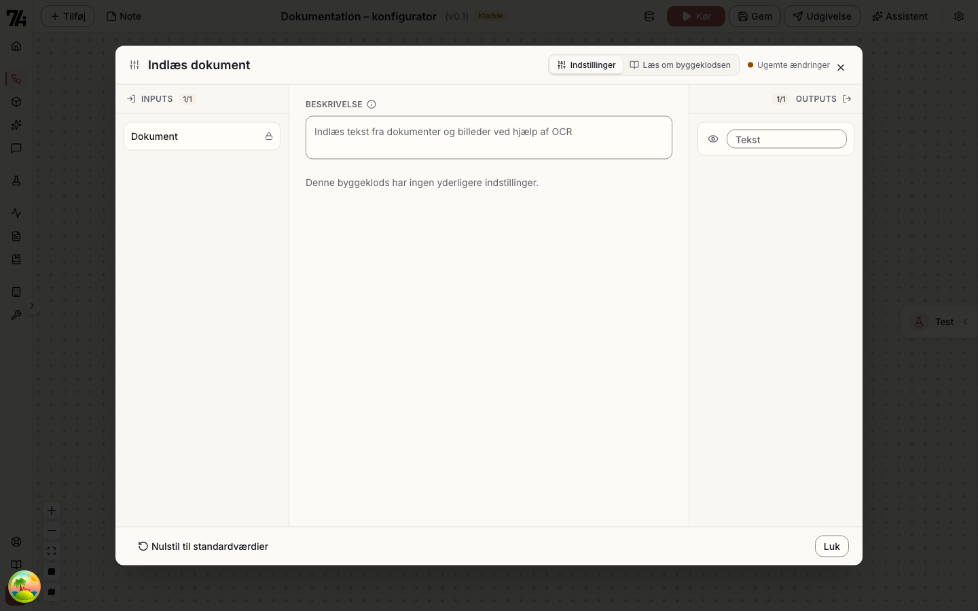Click the outputs arrow icon
The height and width of the screenshot is (611, 978).
point(847,99)
